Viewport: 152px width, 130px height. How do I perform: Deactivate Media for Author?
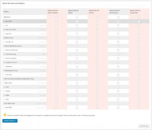(98, 91)
